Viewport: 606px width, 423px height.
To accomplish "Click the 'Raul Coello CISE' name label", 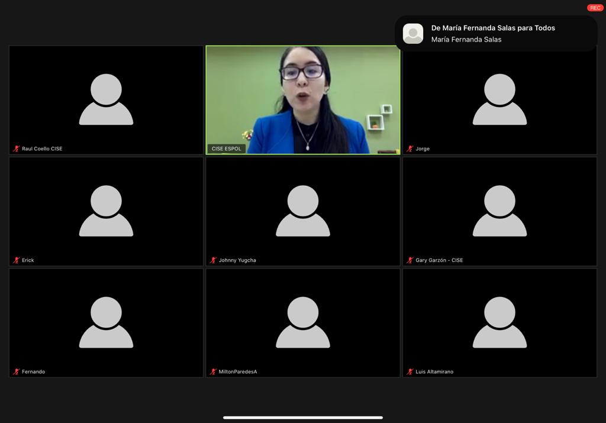I will tap(42, 148).
